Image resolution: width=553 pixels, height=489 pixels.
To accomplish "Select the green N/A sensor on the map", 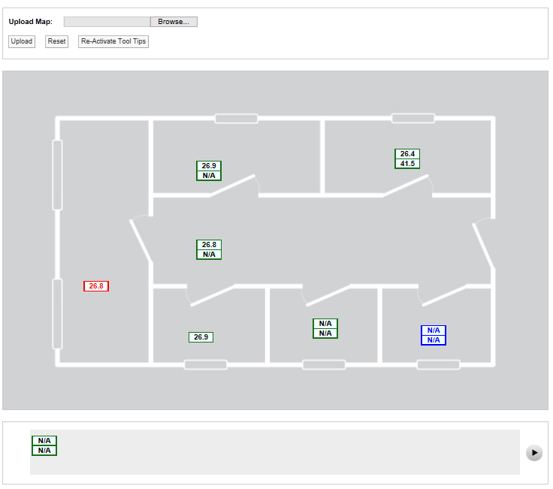I will 325,328.
